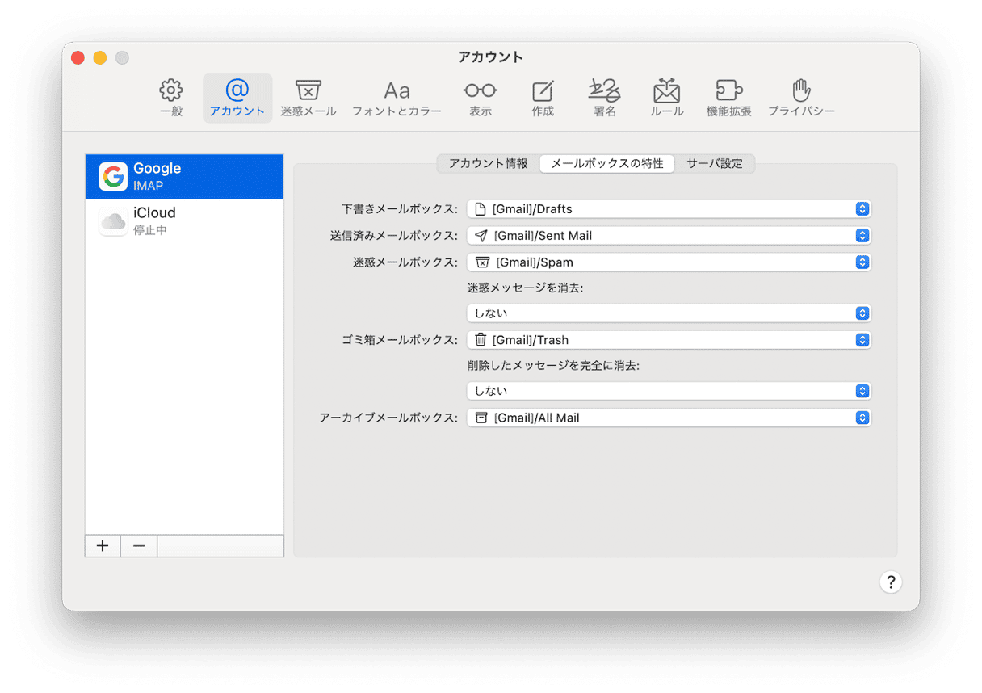
Task: Click the Spam junk box icon
Action: pos(482,262)
